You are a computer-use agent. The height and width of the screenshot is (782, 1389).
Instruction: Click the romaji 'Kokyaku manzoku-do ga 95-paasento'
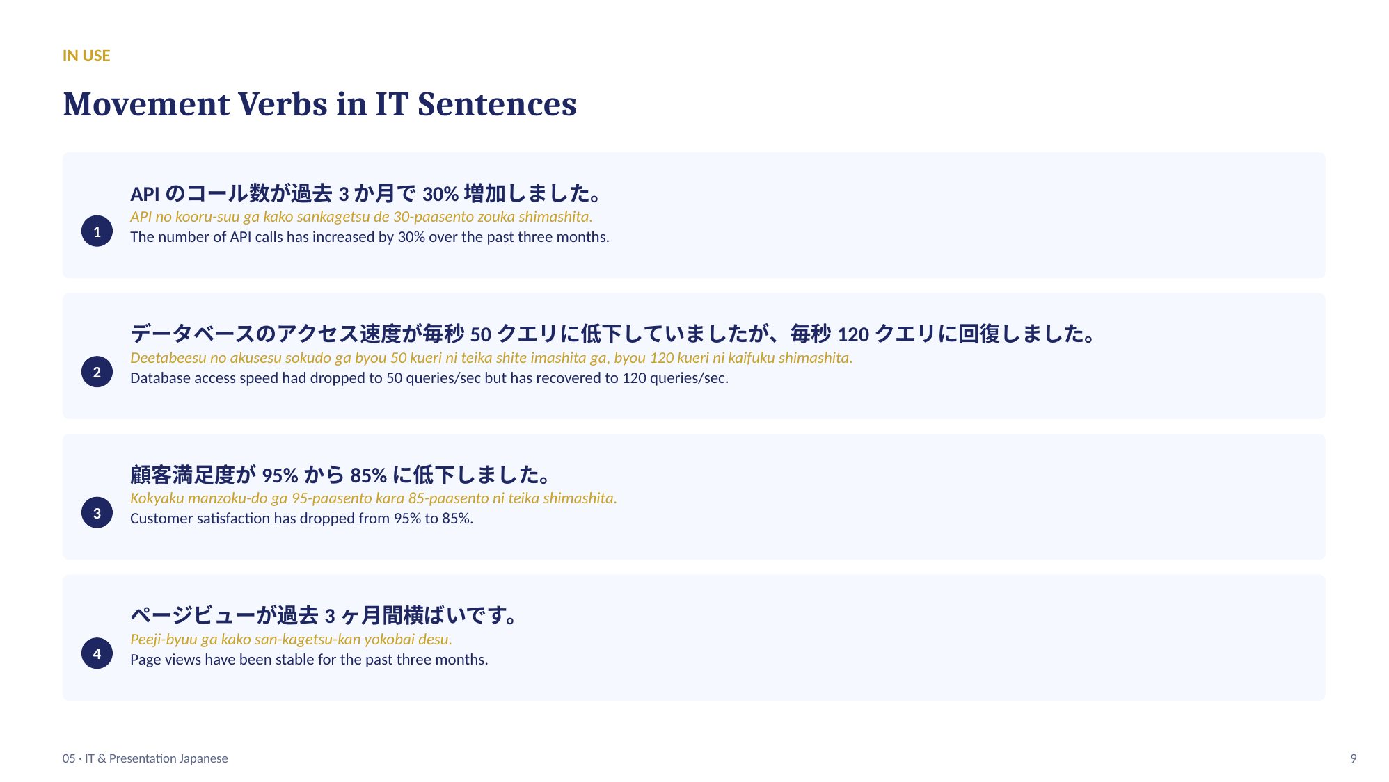tap(374, 498)
